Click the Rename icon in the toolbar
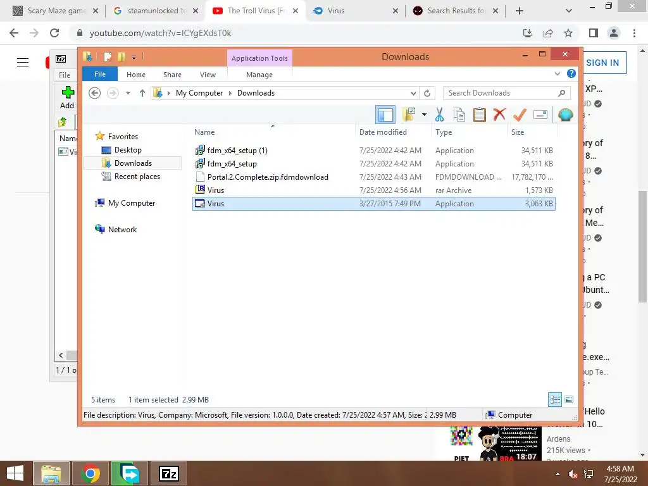Screen dimensions: 648x486 pos(540,115)
